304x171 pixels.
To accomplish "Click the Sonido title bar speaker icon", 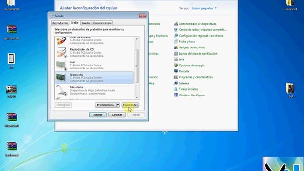I will [x=52, y=16].
